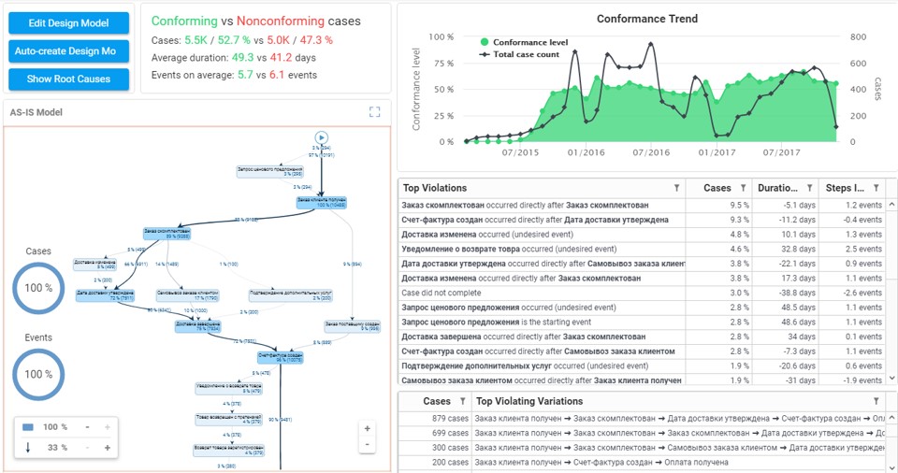
Task: Sort by Duration column header
Action: tap(777, 188)
